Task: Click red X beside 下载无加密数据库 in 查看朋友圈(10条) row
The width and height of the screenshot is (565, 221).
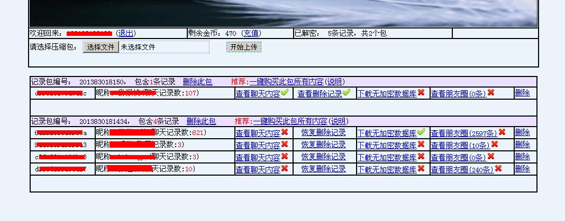Action: [421, 145]
